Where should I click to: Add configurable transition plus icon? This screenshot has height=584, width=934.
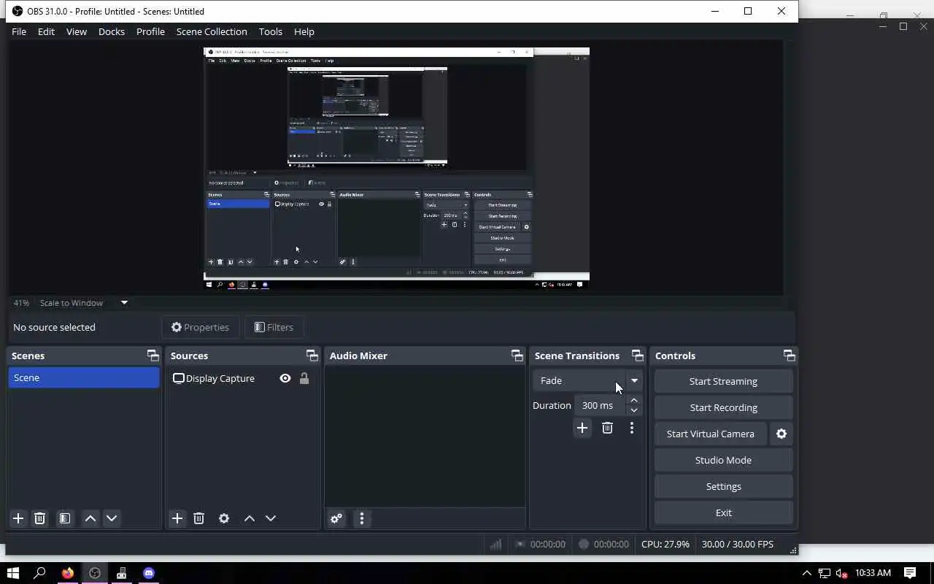[x=582, y=428]
